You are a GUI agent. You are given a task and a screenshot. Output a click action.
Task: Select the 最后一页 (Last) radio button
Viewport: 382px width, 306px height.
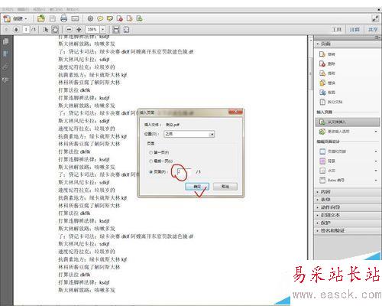(151, 161)
